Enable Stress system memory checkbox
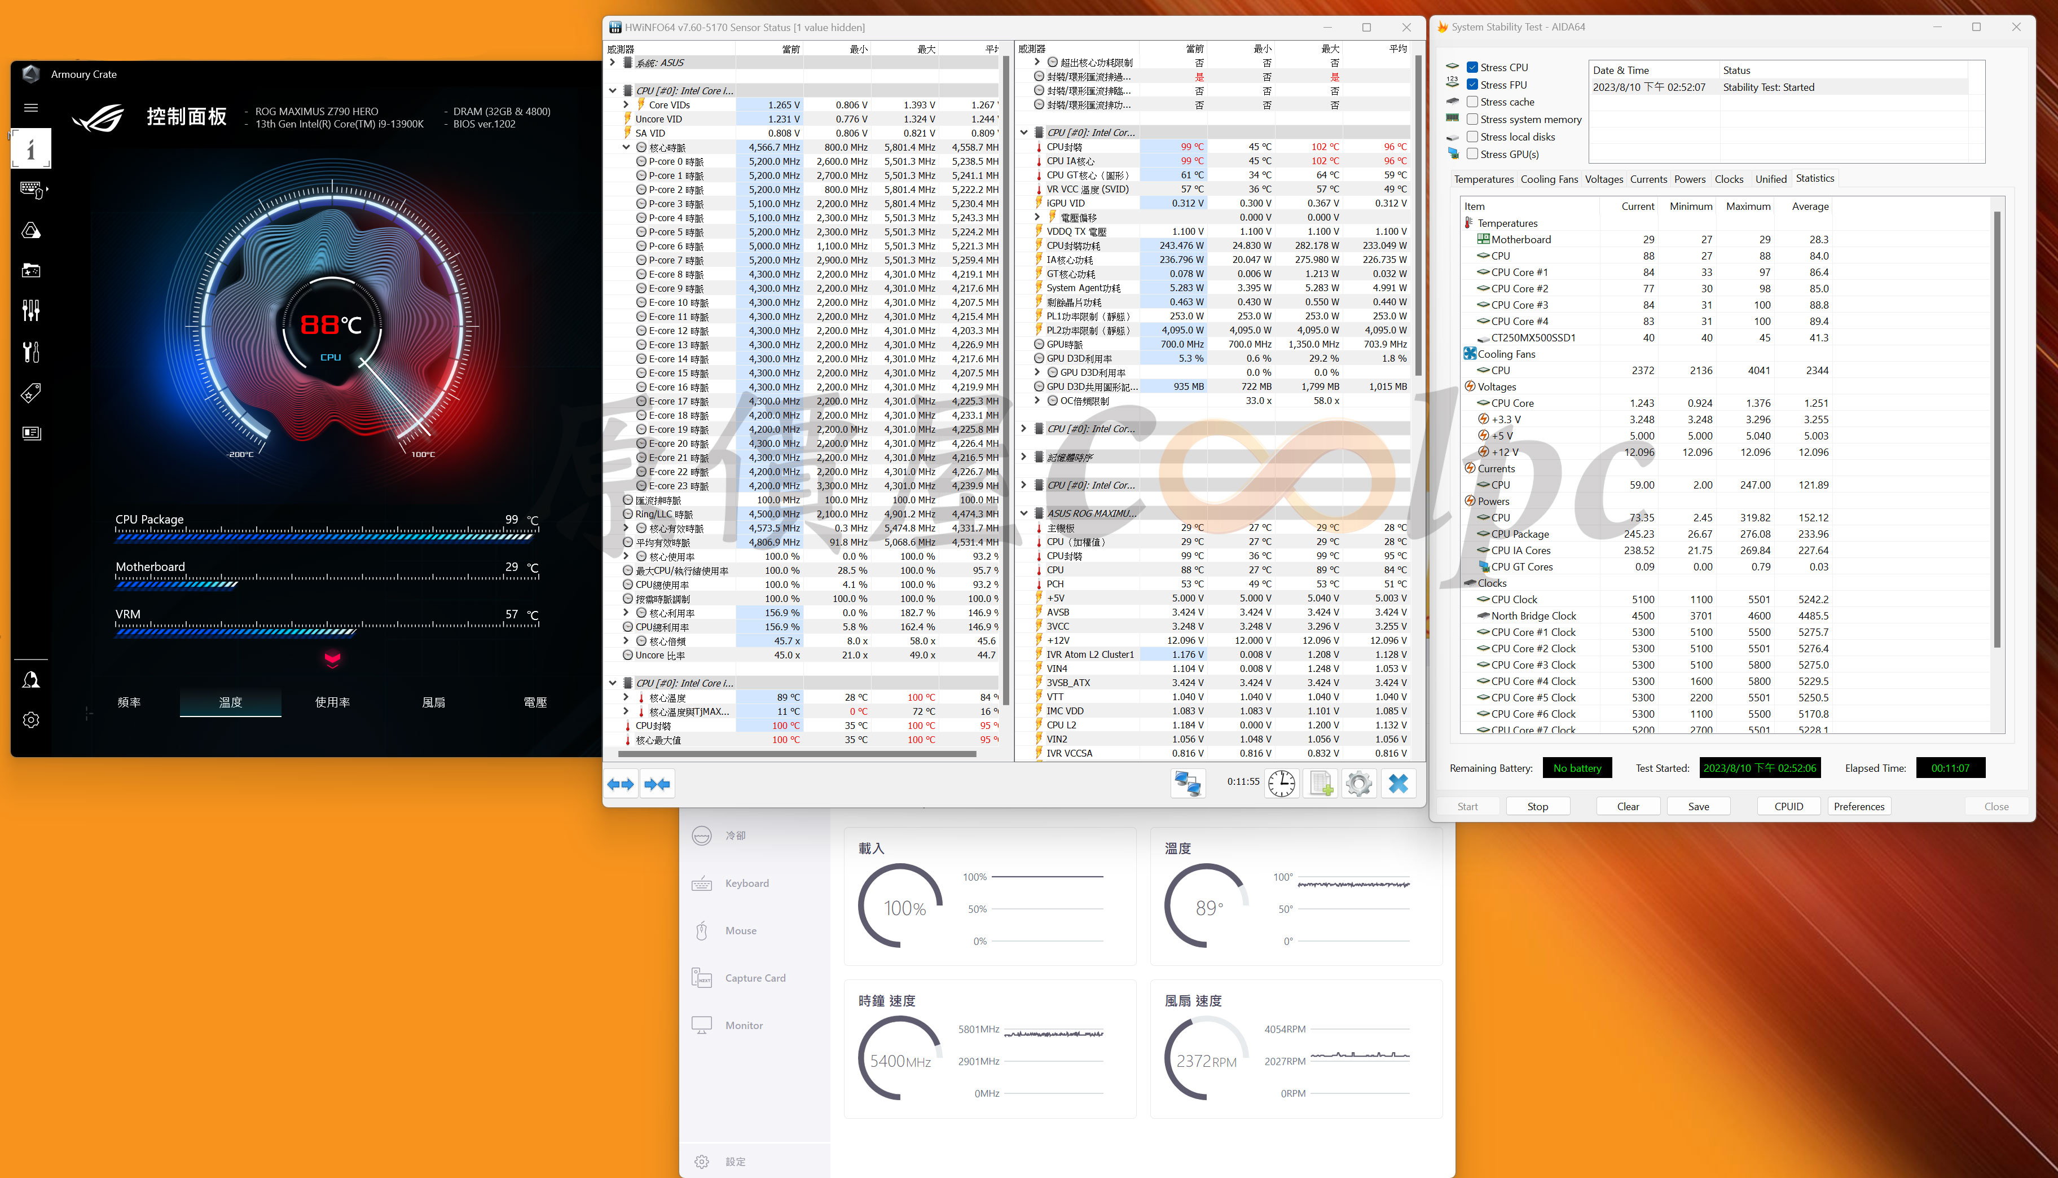 pyautogui.click(x=1472, y=119)
